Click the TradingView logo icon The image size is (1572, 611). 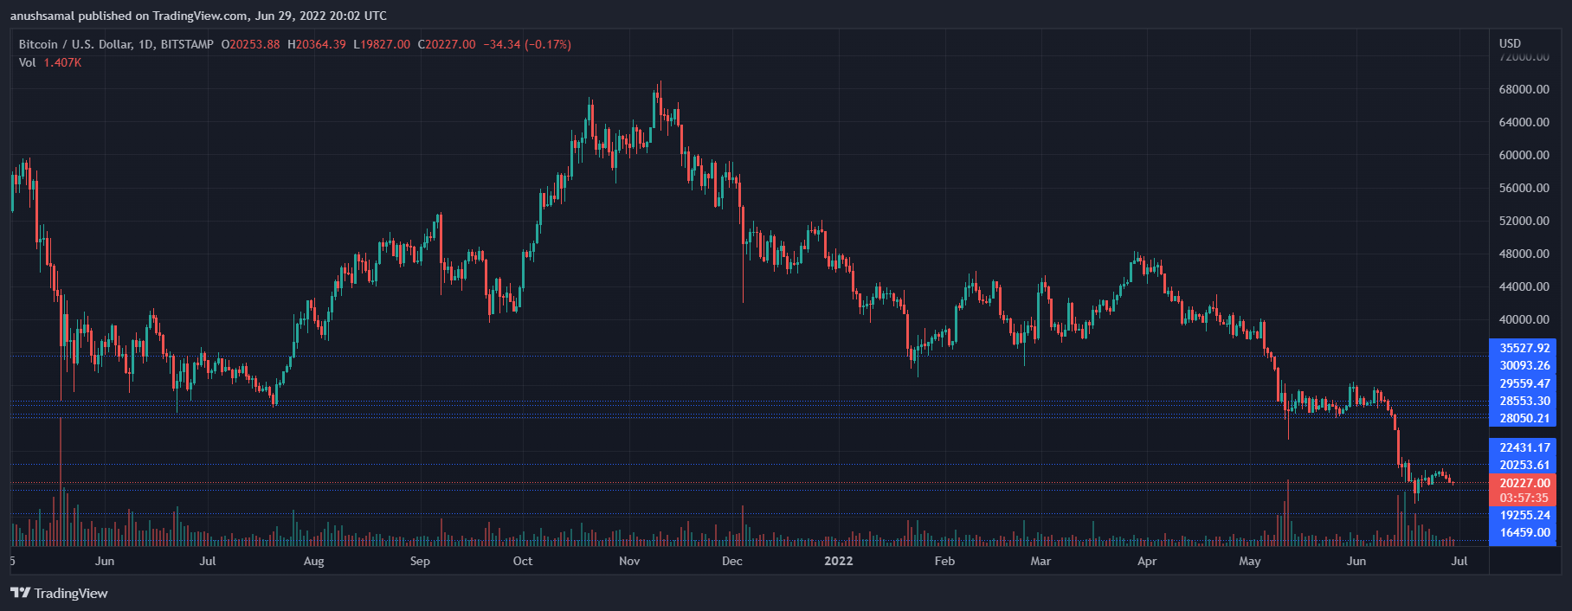(x=20, y=593)
